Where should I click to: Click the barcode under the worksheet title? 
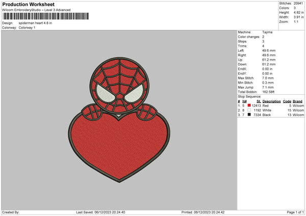click(46, 16)
